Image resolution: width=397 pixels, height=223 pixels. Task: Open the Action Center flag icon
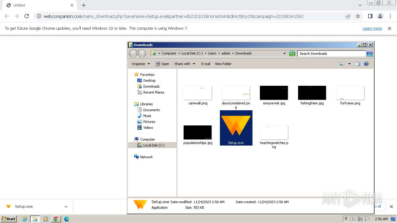[x=368, y=219]
